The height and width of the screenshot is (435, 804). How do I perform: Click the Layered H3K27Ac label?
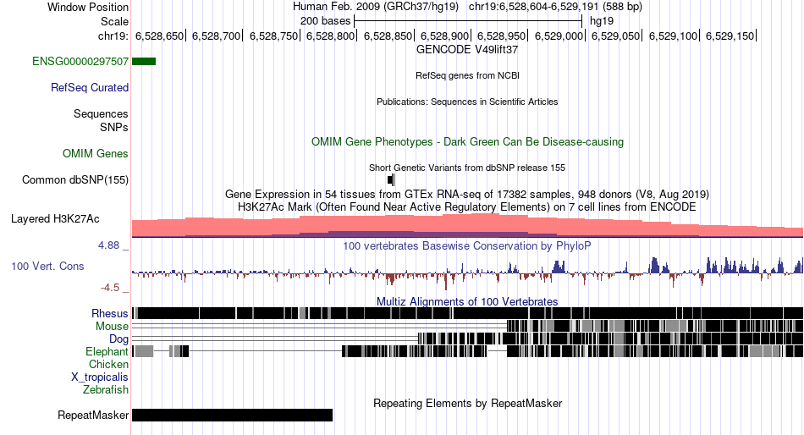pos(55,219)
